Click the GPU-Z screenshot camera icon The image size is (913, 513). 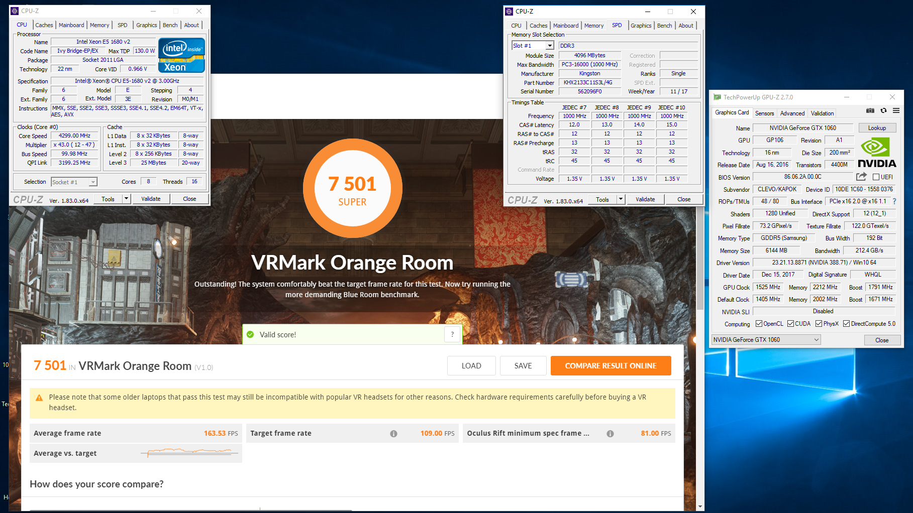coord(870,111)
